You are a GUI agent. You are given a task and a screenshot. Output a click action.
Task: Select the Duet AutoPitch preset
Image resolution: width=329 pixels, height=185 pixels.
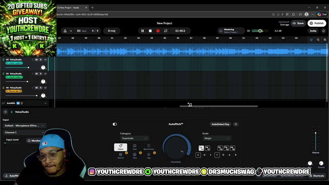[x=135, y=147]
